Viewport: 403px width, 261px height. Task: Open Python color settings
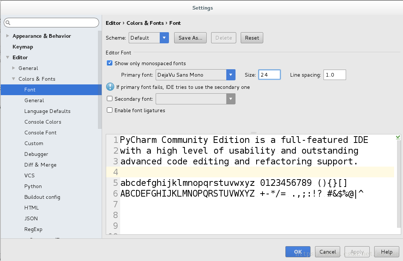coord(33,186)
